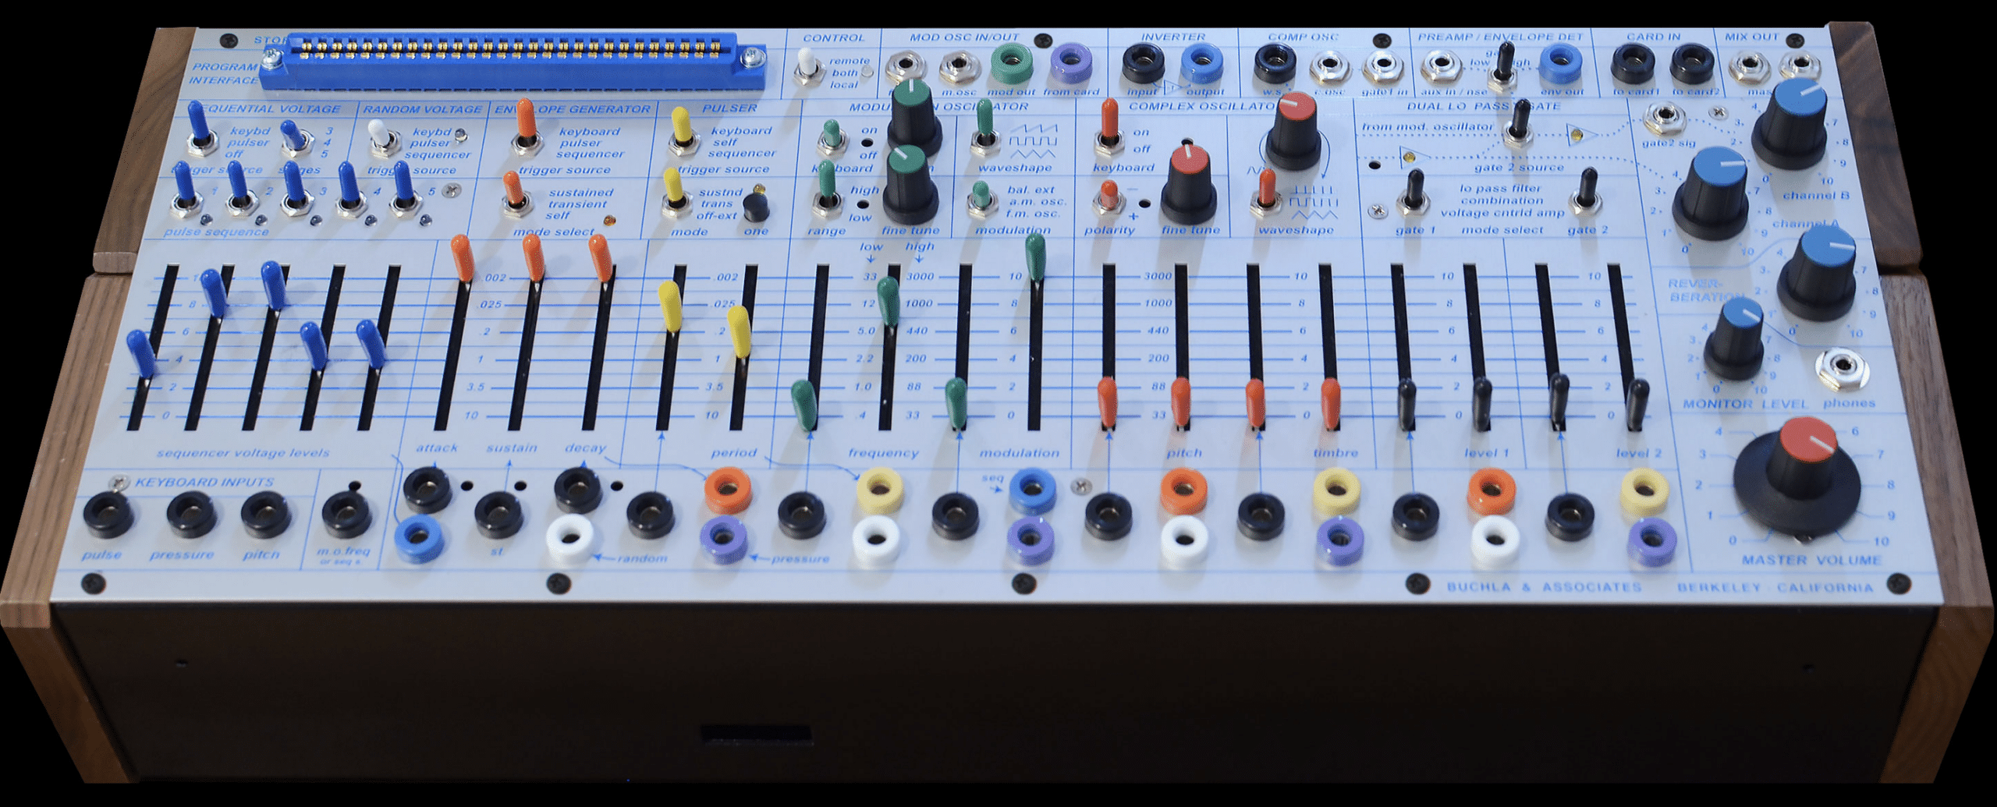The height and width of the screenshot is (807, 1997).
Task: Click the green mod out banana jack
Action: (1012, 62)
